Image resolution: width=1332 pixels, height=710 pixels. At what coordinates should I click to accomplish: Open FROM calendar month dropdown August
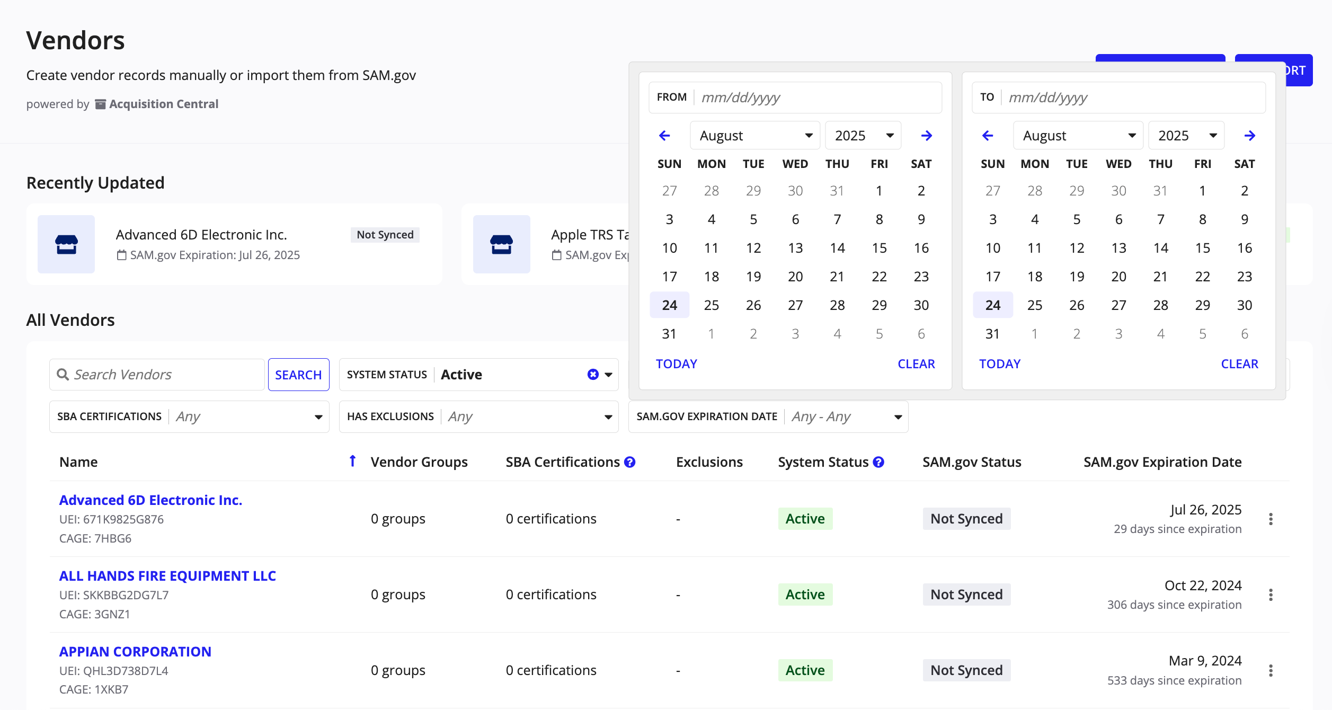(x=755, y=136)
